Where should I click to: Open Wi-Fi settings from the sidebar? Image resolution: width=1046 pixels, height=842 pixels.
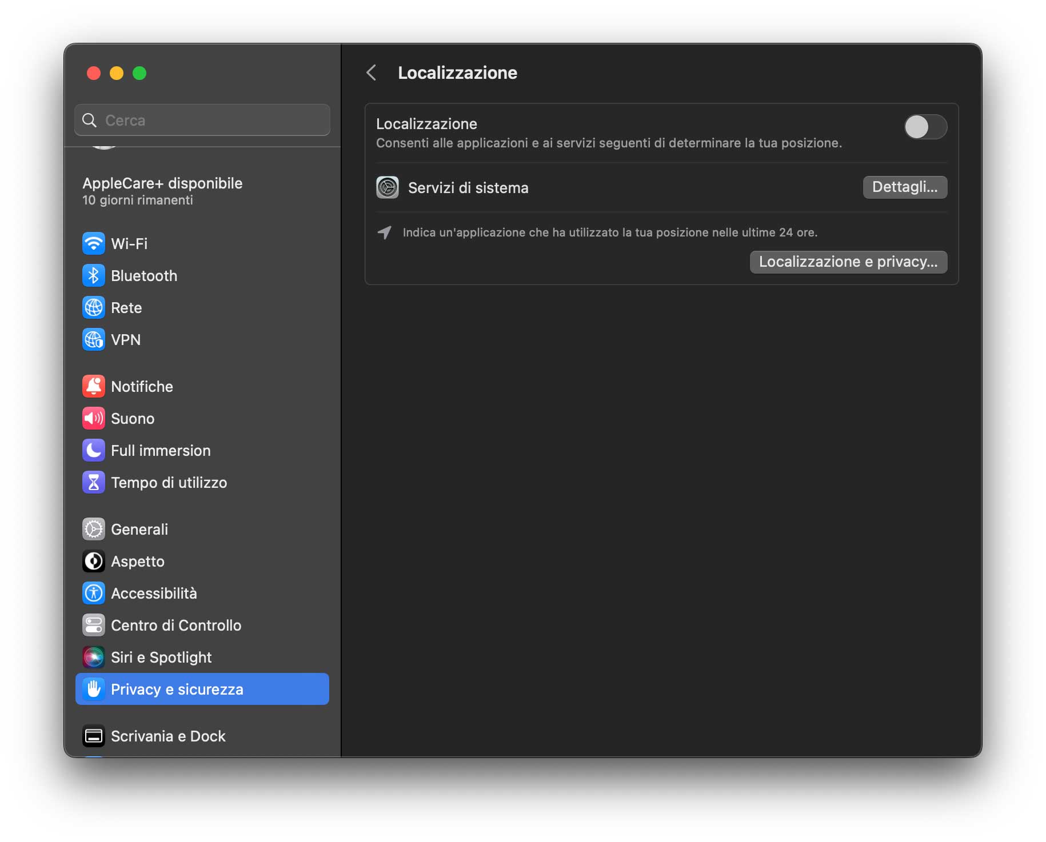pos(94,243)
